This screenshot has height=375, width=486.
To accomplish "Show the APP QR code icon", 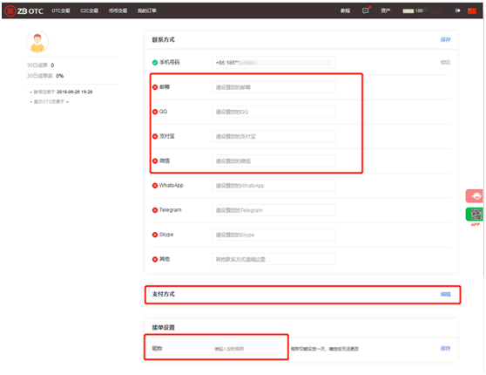I will tap(476, 214).
